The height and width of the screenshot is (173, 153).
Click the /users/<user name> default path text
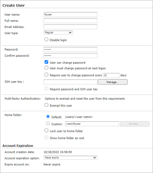point(79,117)
